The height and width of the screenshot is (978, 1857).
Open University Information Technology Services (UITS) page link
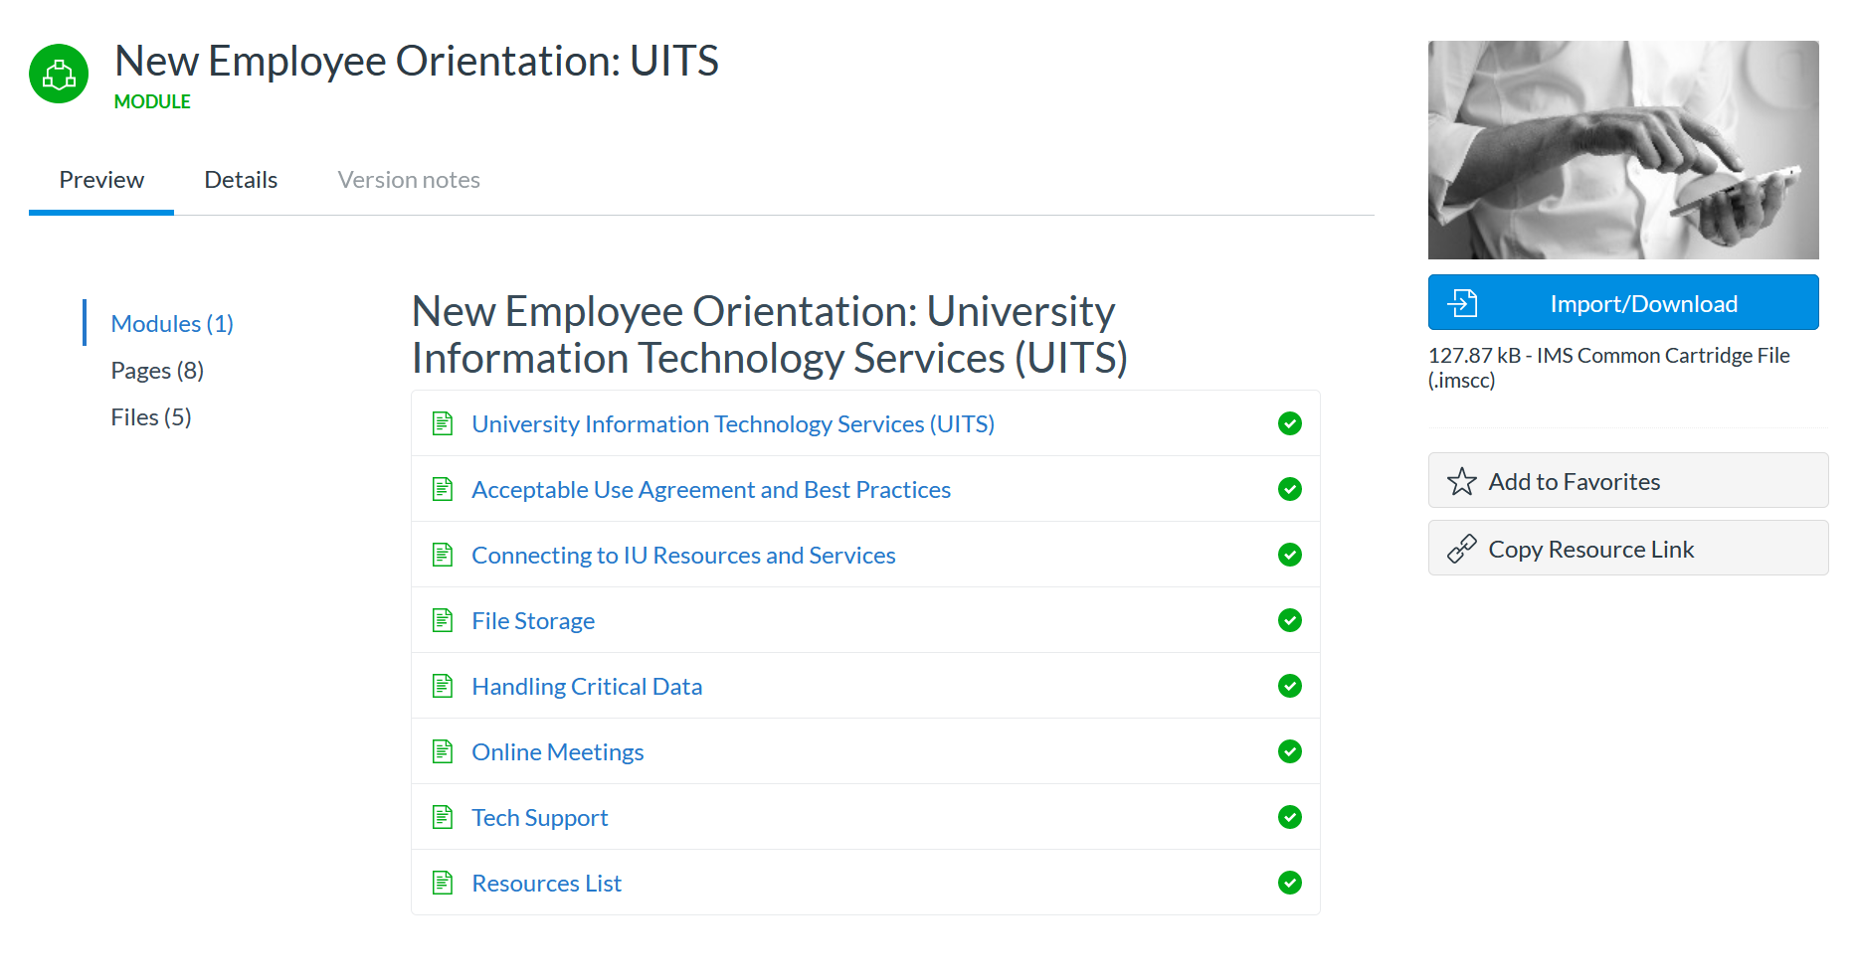[x=733, y=423]
